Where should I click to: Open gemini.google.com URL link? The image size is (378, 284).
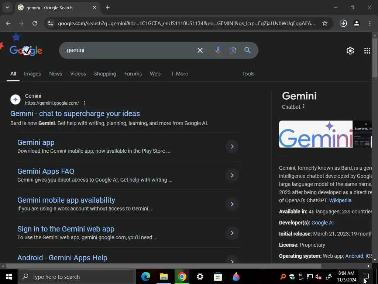coord(52,103)
